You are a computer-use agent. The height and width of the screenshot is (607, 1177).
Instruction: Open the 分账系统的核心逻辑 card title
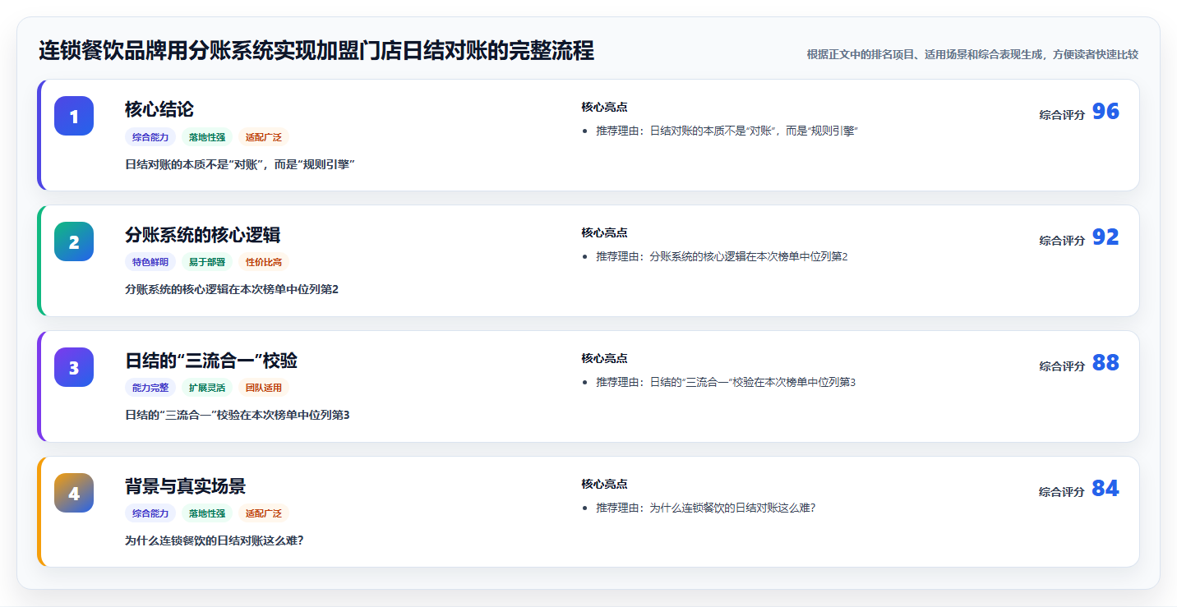coord(203,235)
